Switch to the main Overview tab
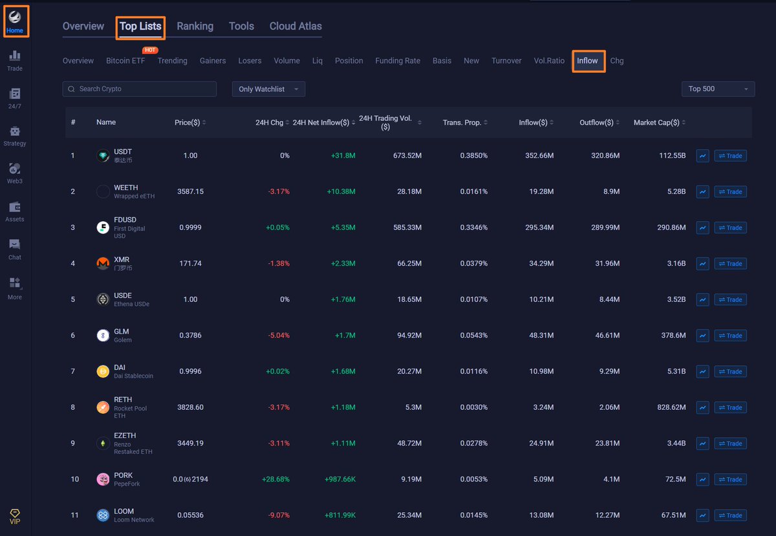The image size is (776, 536). [83, 27]
